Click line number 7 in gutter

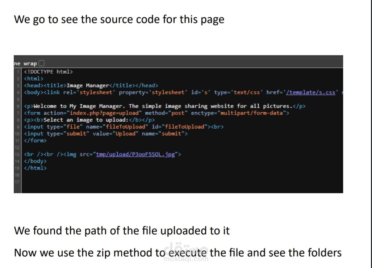click(x=18, y=113)
